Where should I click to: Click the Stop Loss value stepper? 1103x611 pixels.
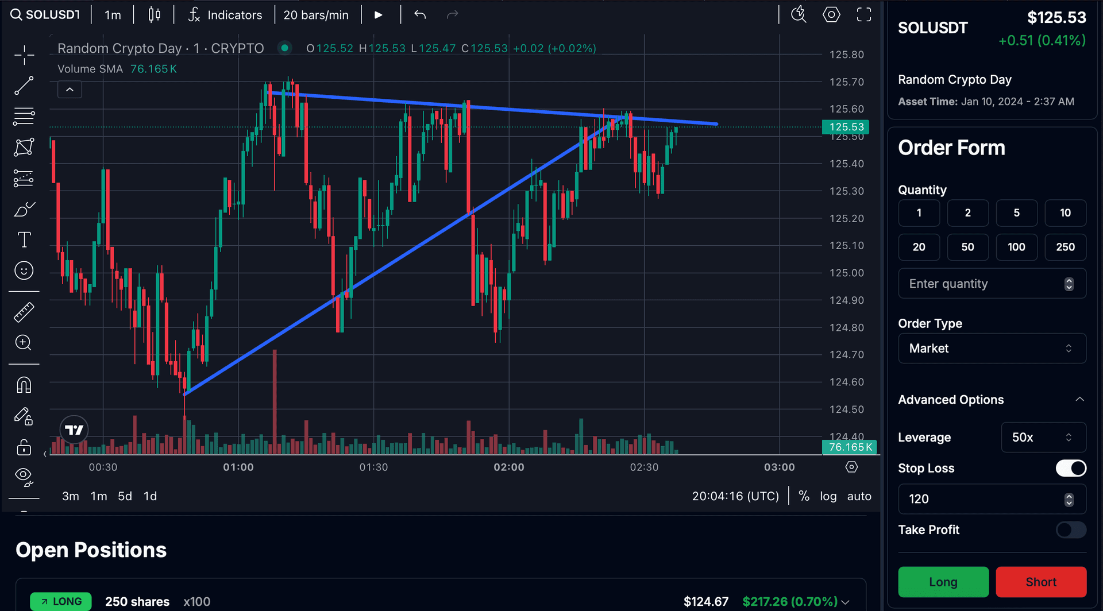click(1069, 500)
